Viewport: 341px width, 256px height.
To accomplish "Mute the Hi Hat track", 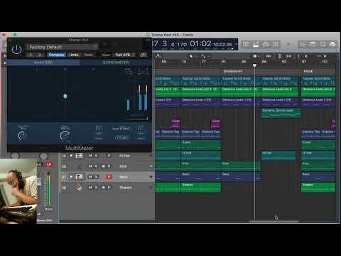I will [x=90, y=156].
